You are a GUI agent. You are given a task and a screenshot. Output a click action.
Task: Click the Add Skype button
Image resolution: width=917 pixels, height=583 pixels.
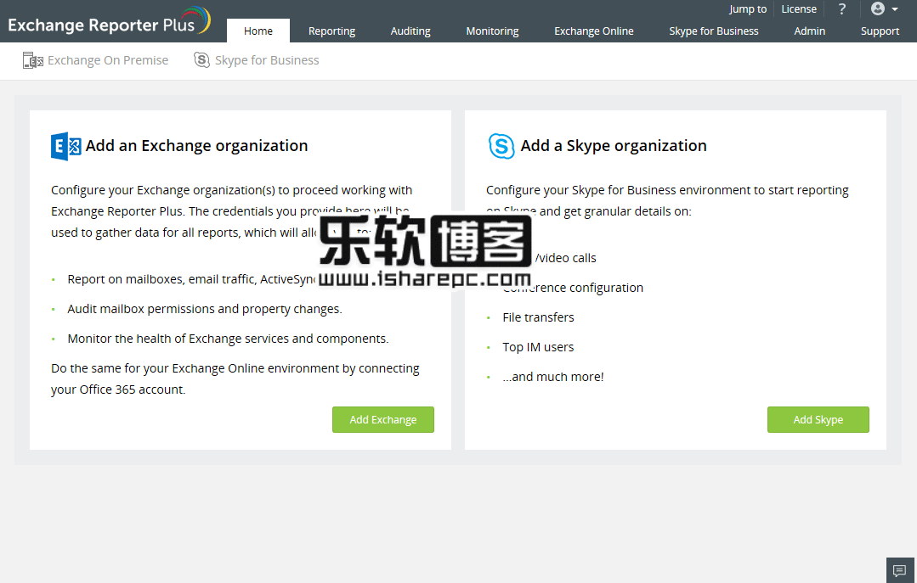(818, 419)
